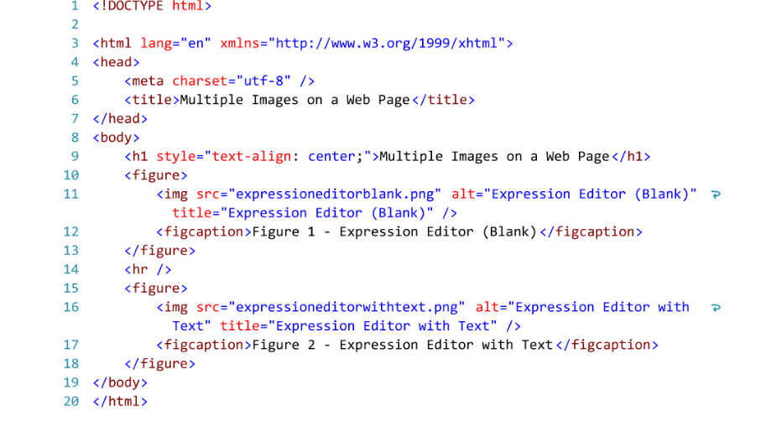
Task: Click the hr tag on line 14
Action: 148,270
